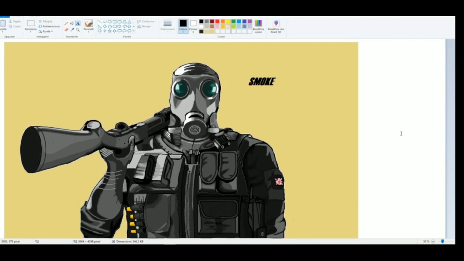Choose the rectangle shape
464x261 pixels.
click(x=115, y=22)
